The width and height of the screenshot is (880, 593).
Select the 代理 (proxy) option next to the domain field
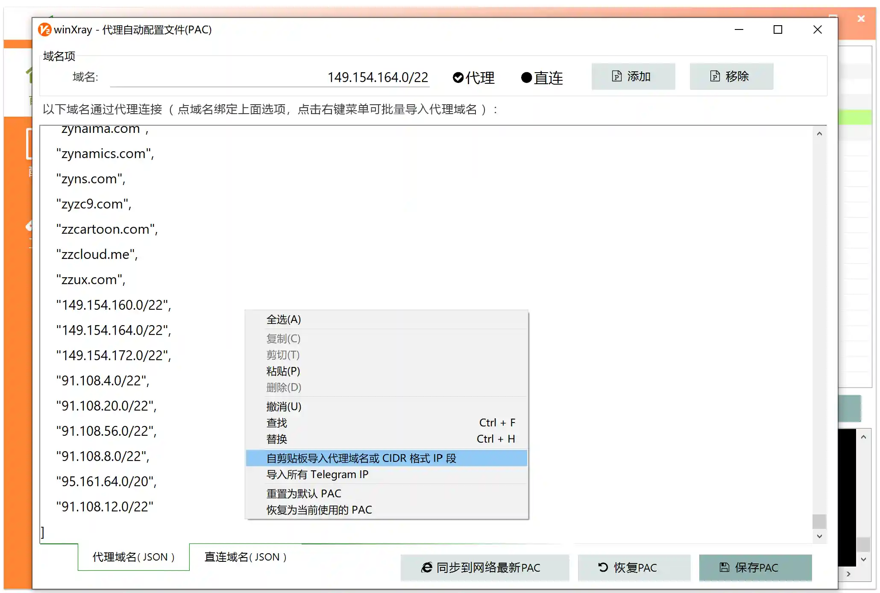click(473, 77)
